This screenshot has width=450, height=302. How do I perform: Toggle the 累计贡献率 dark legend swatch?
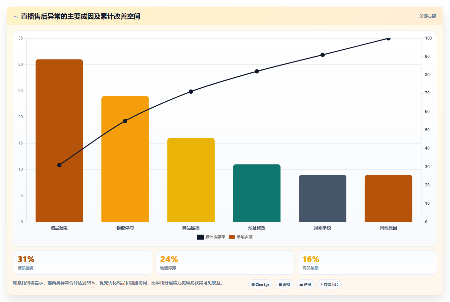200,237
